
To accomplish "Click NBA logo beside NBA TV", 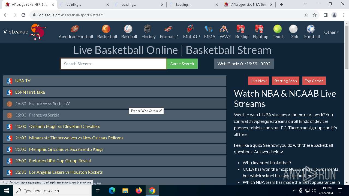I will (x=10, y=81).
